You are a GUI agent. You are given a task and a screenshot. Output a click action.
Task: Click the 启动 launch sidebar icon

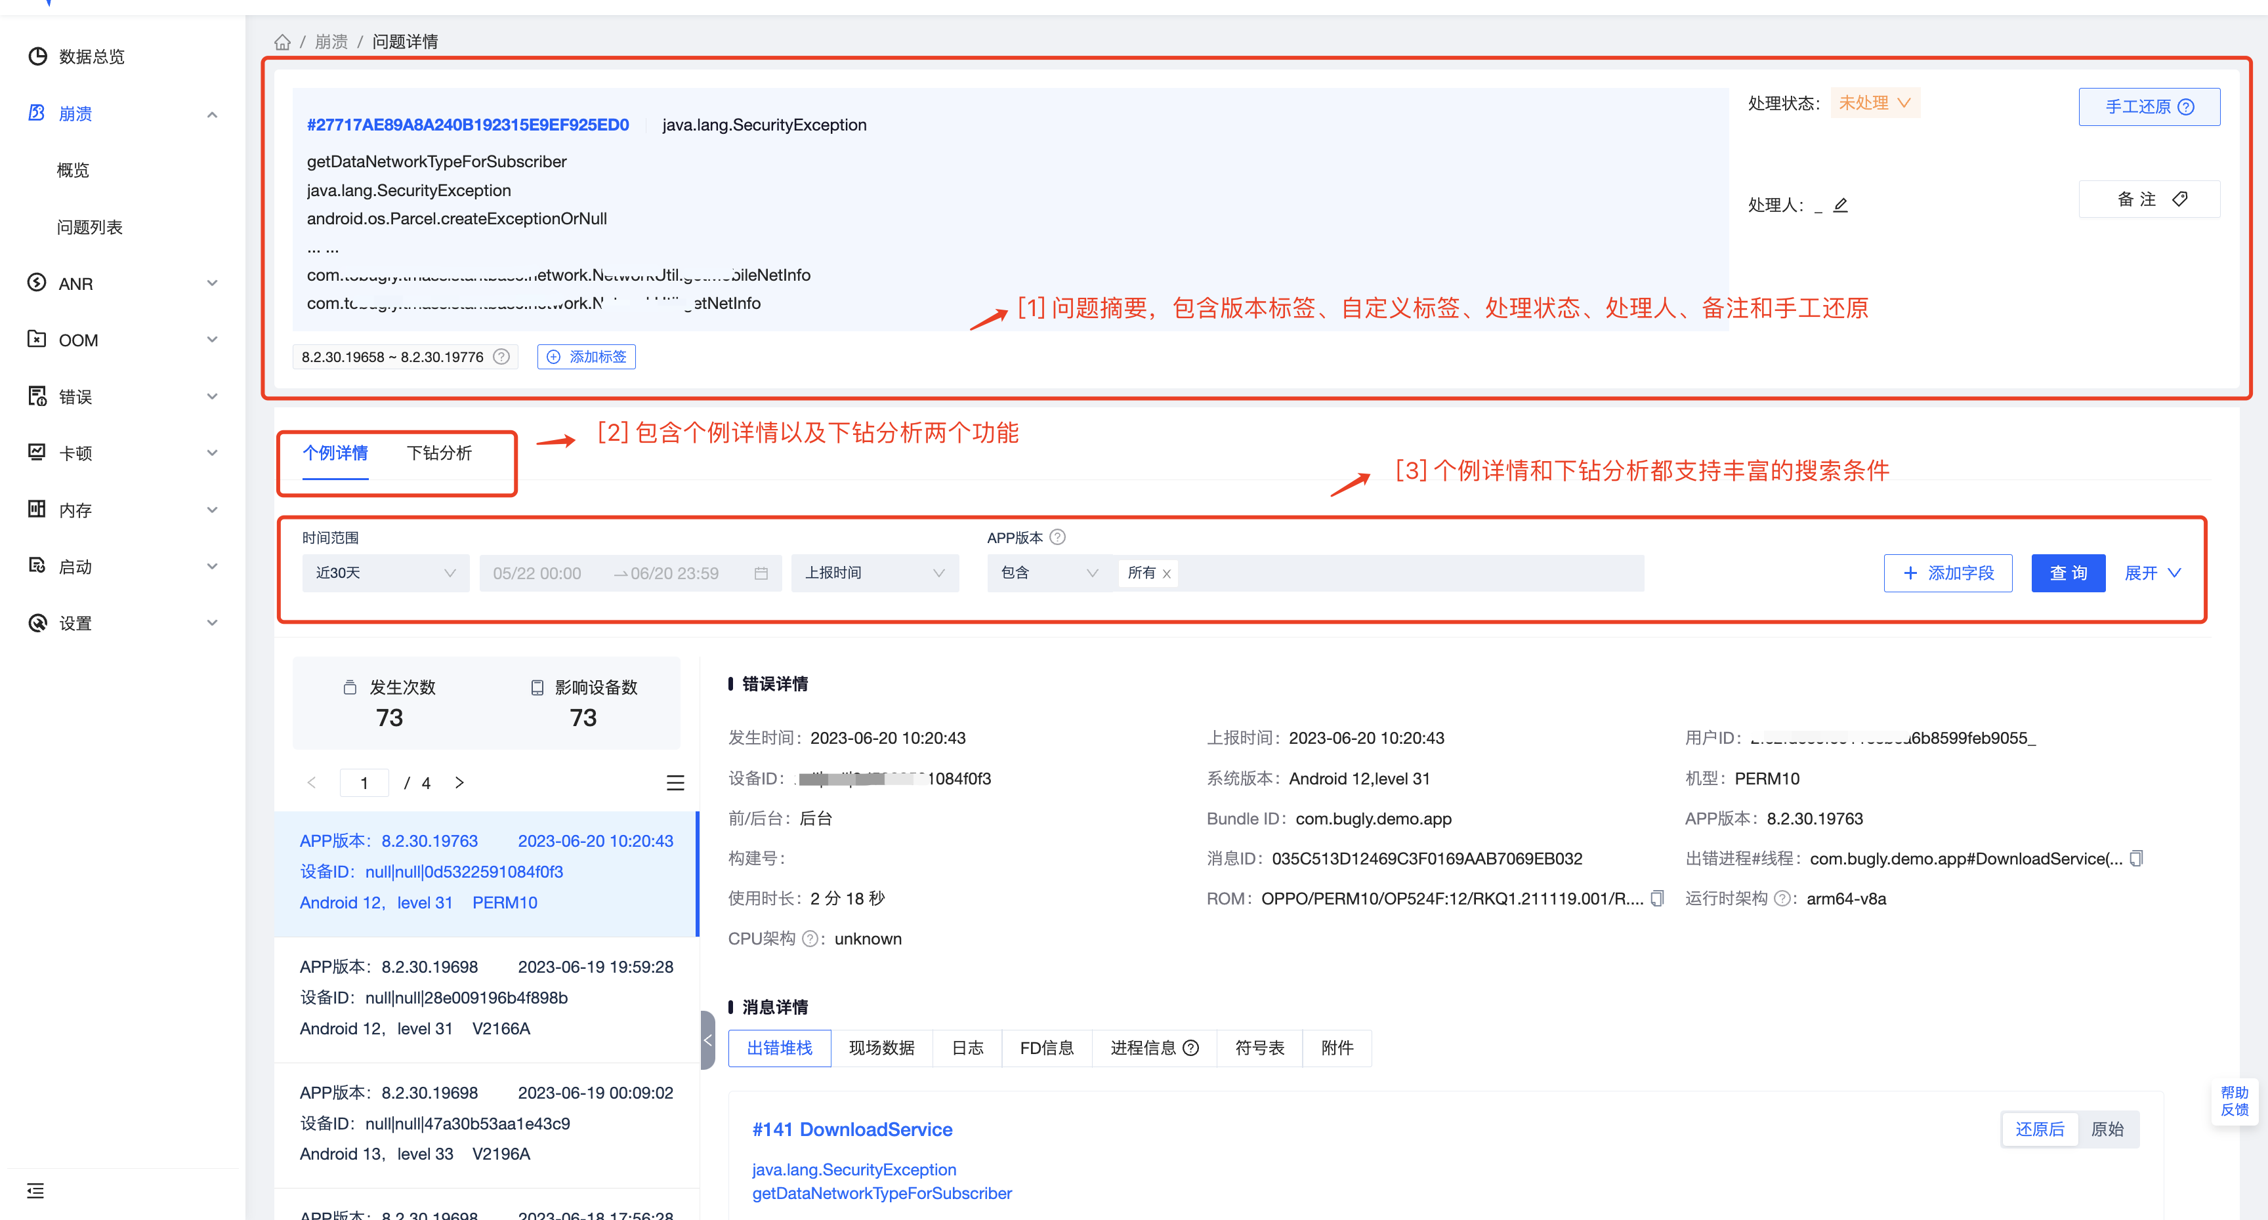pos(37,566)
